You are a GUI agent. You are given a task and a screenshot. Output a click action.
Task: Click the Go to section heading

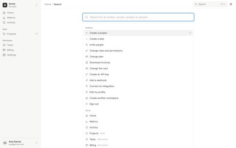pyautogui.click(x=88, y=111)
